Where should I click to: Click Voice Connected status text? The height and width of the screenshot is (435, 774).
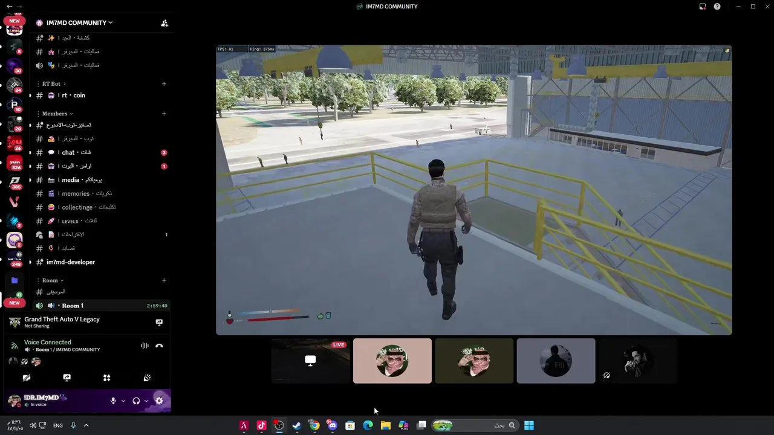(x=48, y=342)
